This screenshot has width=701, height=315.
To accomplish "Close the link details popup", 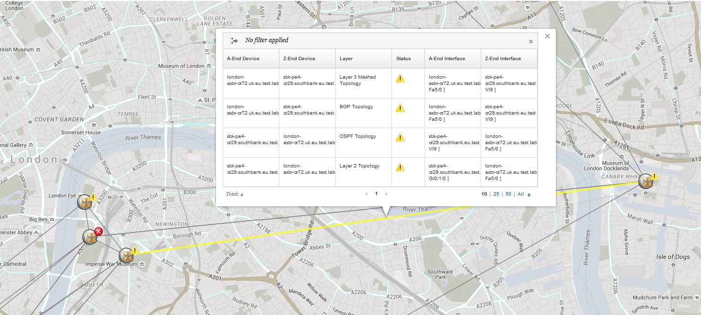I will tap(547, 36).
